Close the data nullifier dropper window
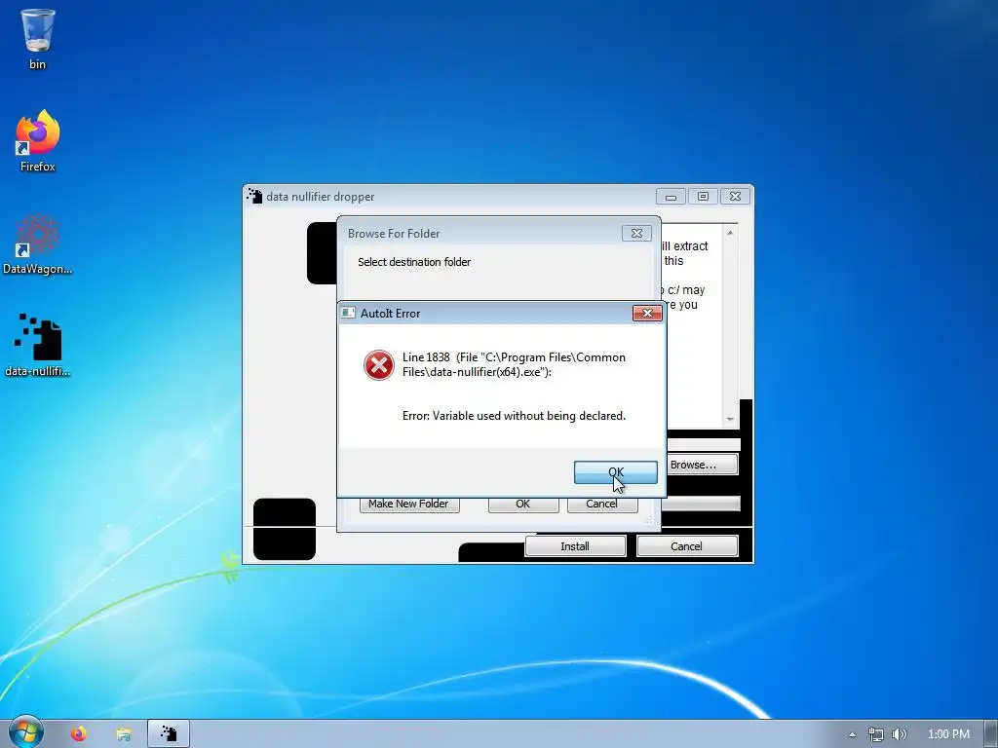The width and height of the screenshot is (998, 748). (x=735, y=197)
